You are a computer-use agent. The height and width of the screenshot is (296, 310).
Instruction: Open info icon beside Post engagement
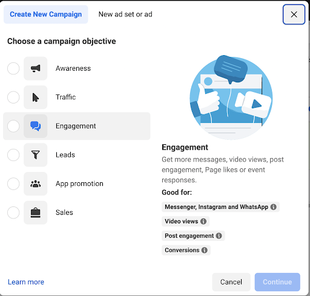pos(219,235)
